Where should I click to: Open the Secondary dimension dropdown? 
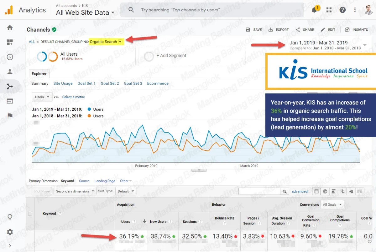[x=75, y=191]
